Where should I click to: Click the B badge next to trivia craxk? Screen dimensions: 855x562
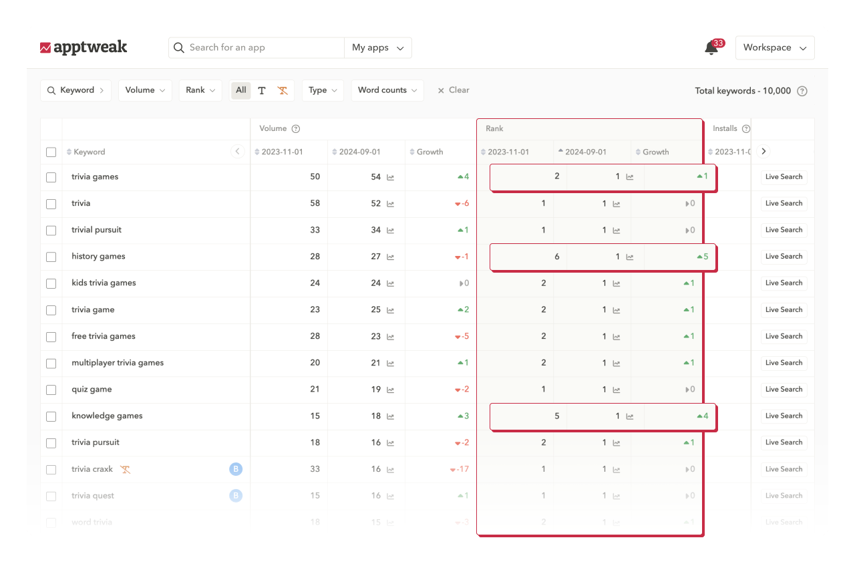235,469
